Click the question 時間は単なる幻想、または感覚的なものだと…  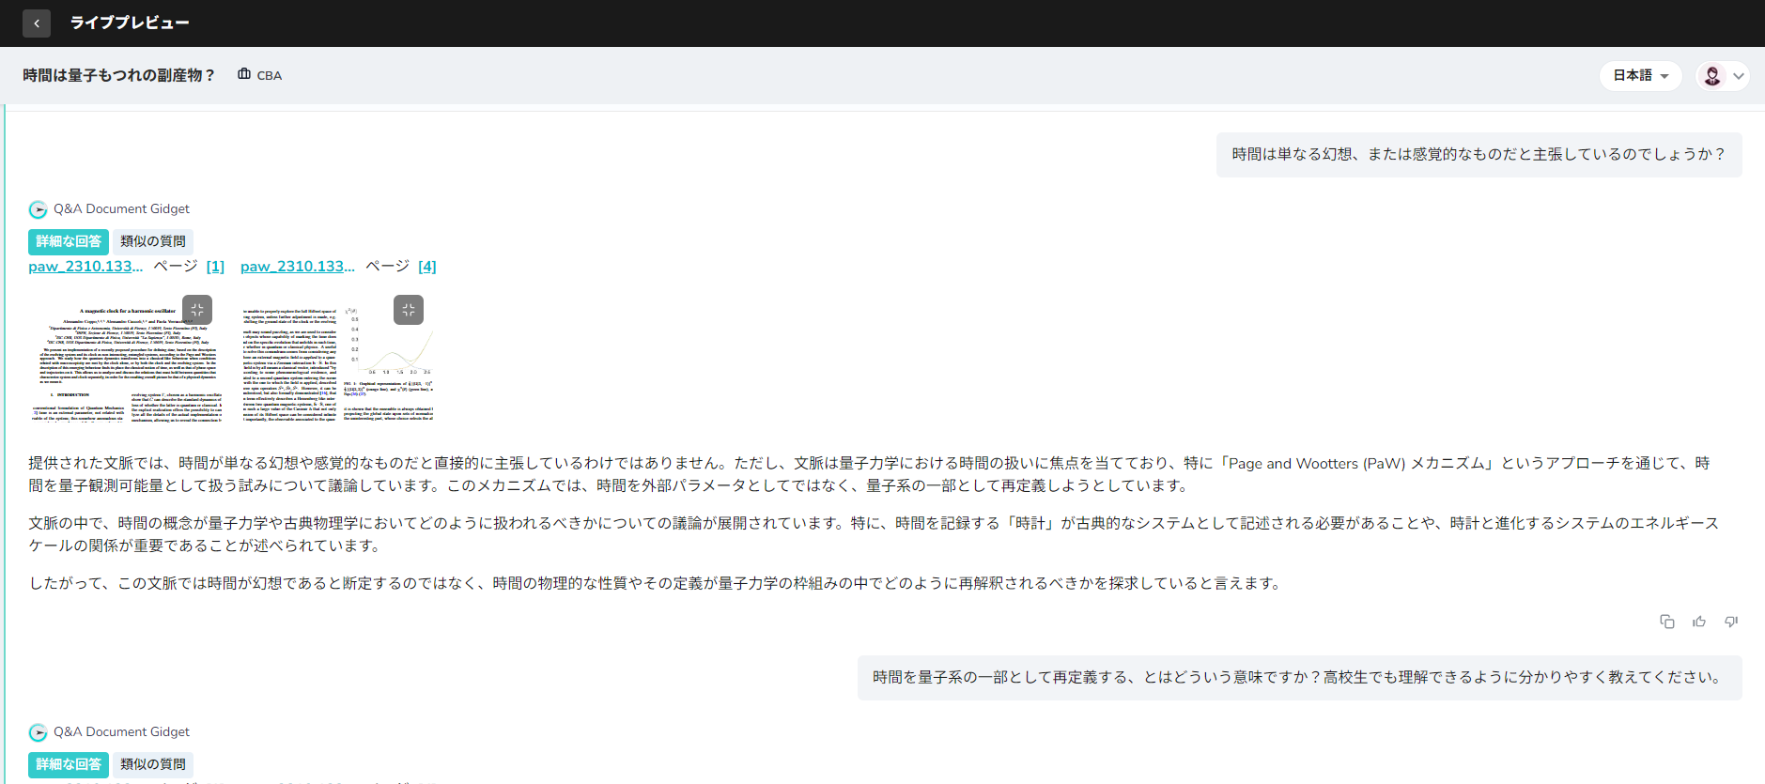1479,154
